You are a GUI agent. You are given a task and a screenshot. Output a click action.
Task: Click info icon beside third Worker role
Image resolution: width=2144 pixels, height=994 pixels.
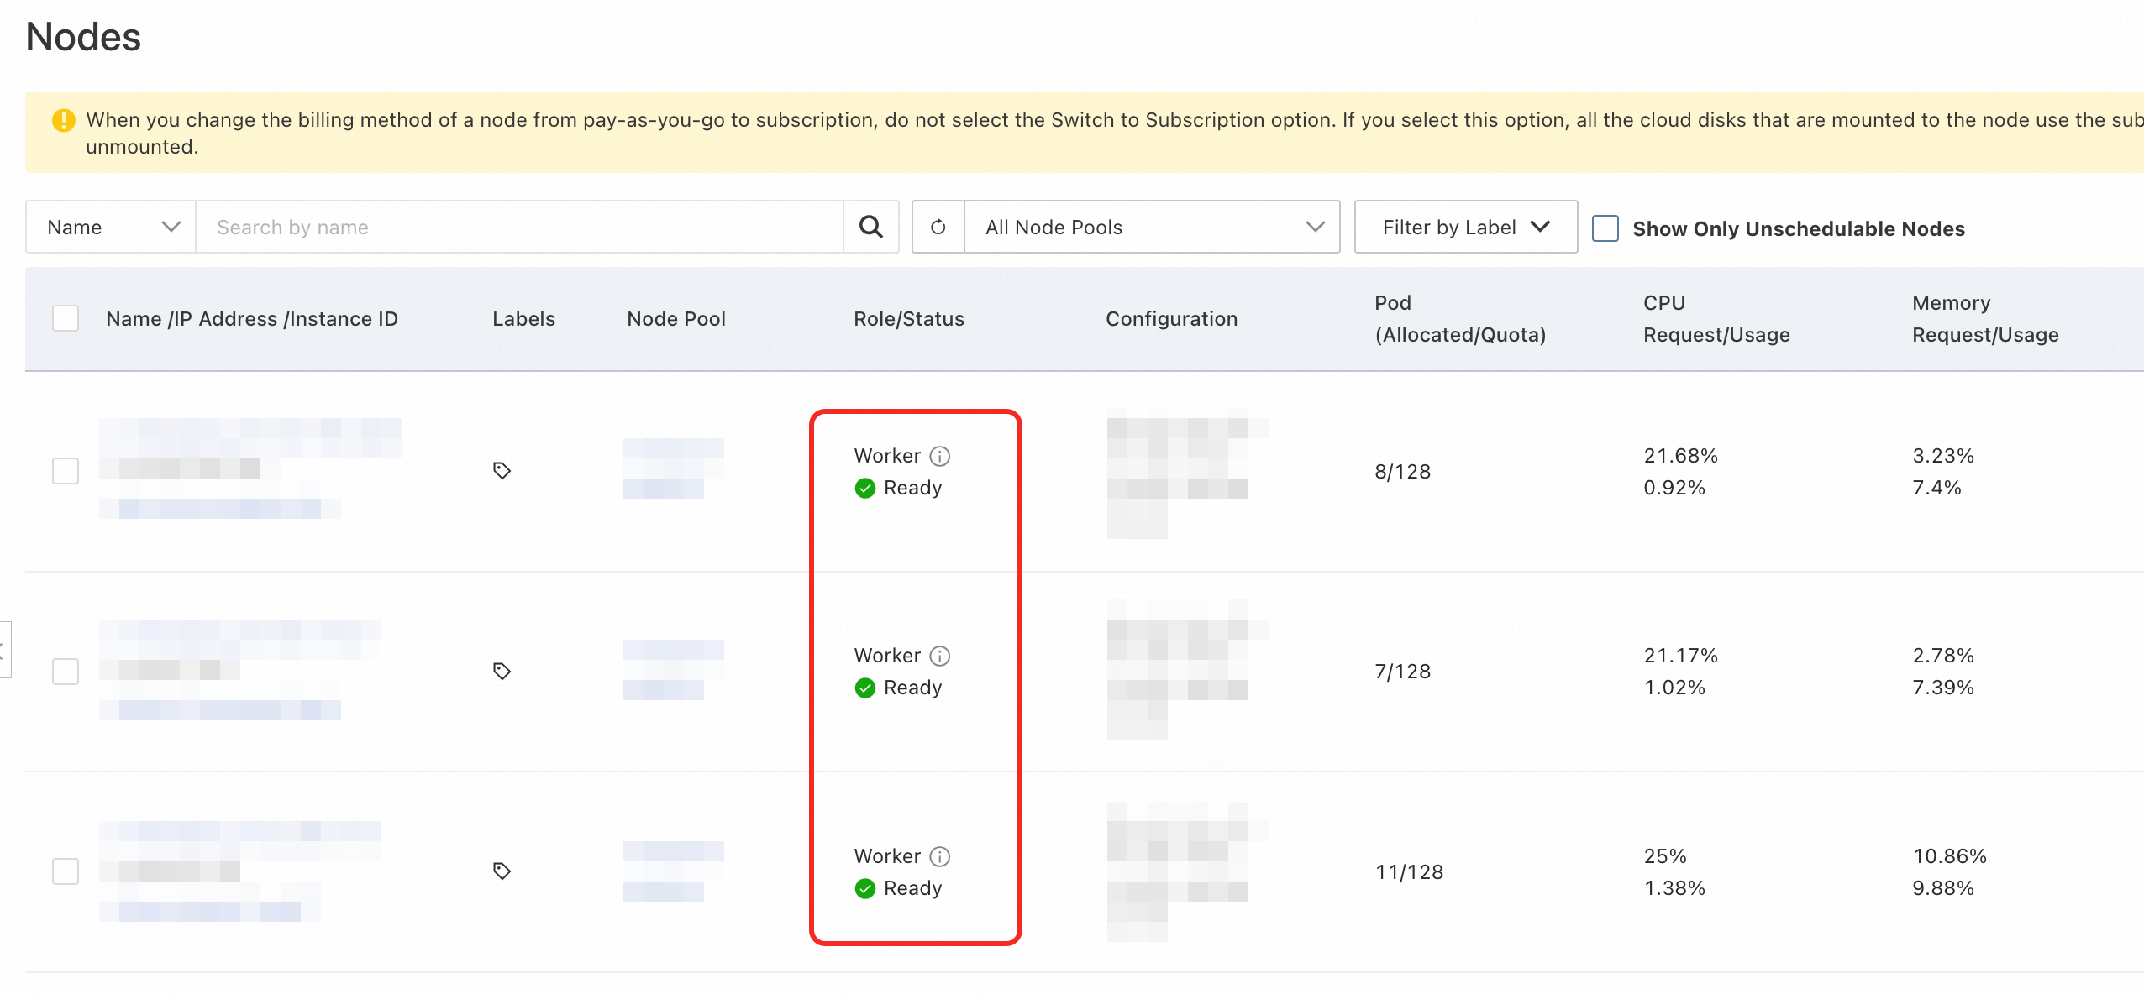(x=940, y=856)
